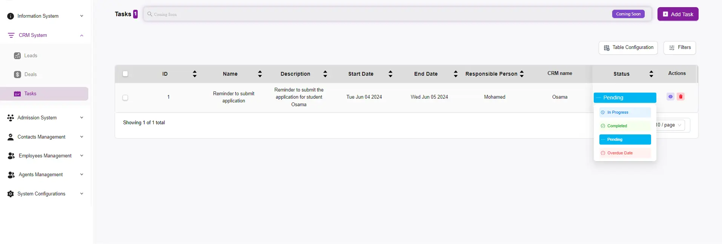Sort by the Start Date column arrows
The image size is (722, 244).
[390, 74]
